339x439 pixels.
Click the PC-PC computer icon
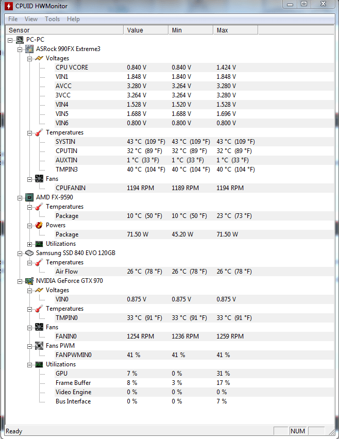(20, 40)
